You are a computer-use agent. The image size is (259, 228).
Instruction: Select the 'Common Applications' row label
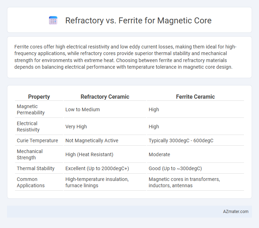(31, 182)
